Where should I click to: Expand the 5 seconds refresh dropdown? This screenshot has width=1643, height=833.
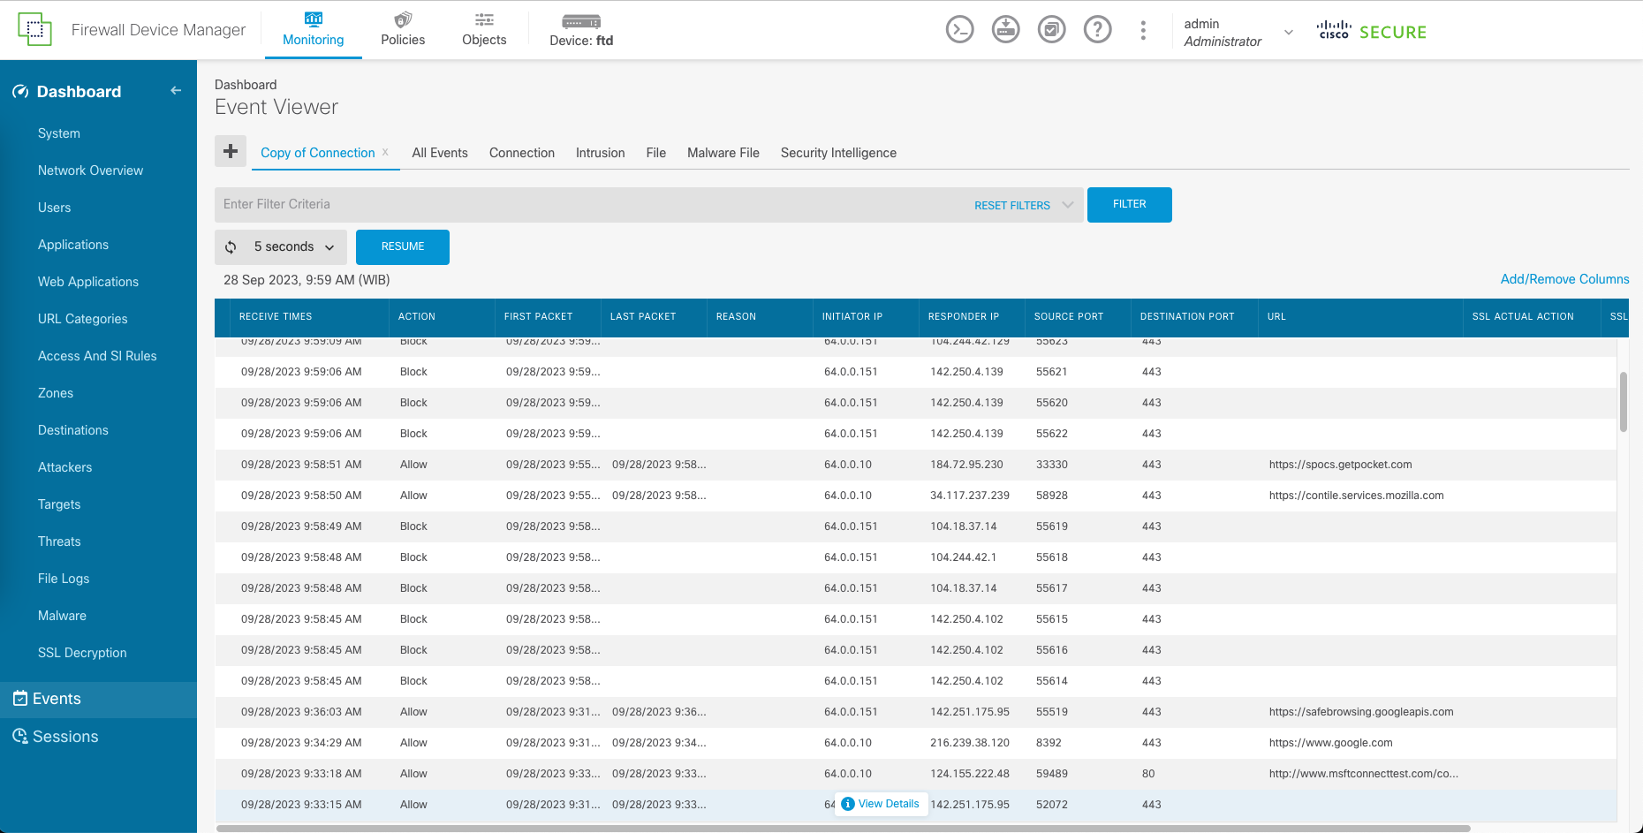(x=329, y=247)
